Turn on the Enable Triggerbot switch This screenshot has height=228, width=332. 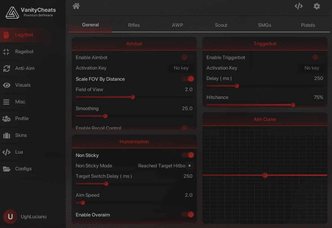(318, 57)
